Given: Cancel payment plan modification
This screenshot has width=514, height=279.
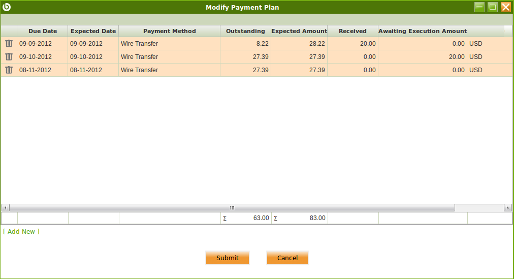Looking at the screenshot, I should tap(287, 258).
